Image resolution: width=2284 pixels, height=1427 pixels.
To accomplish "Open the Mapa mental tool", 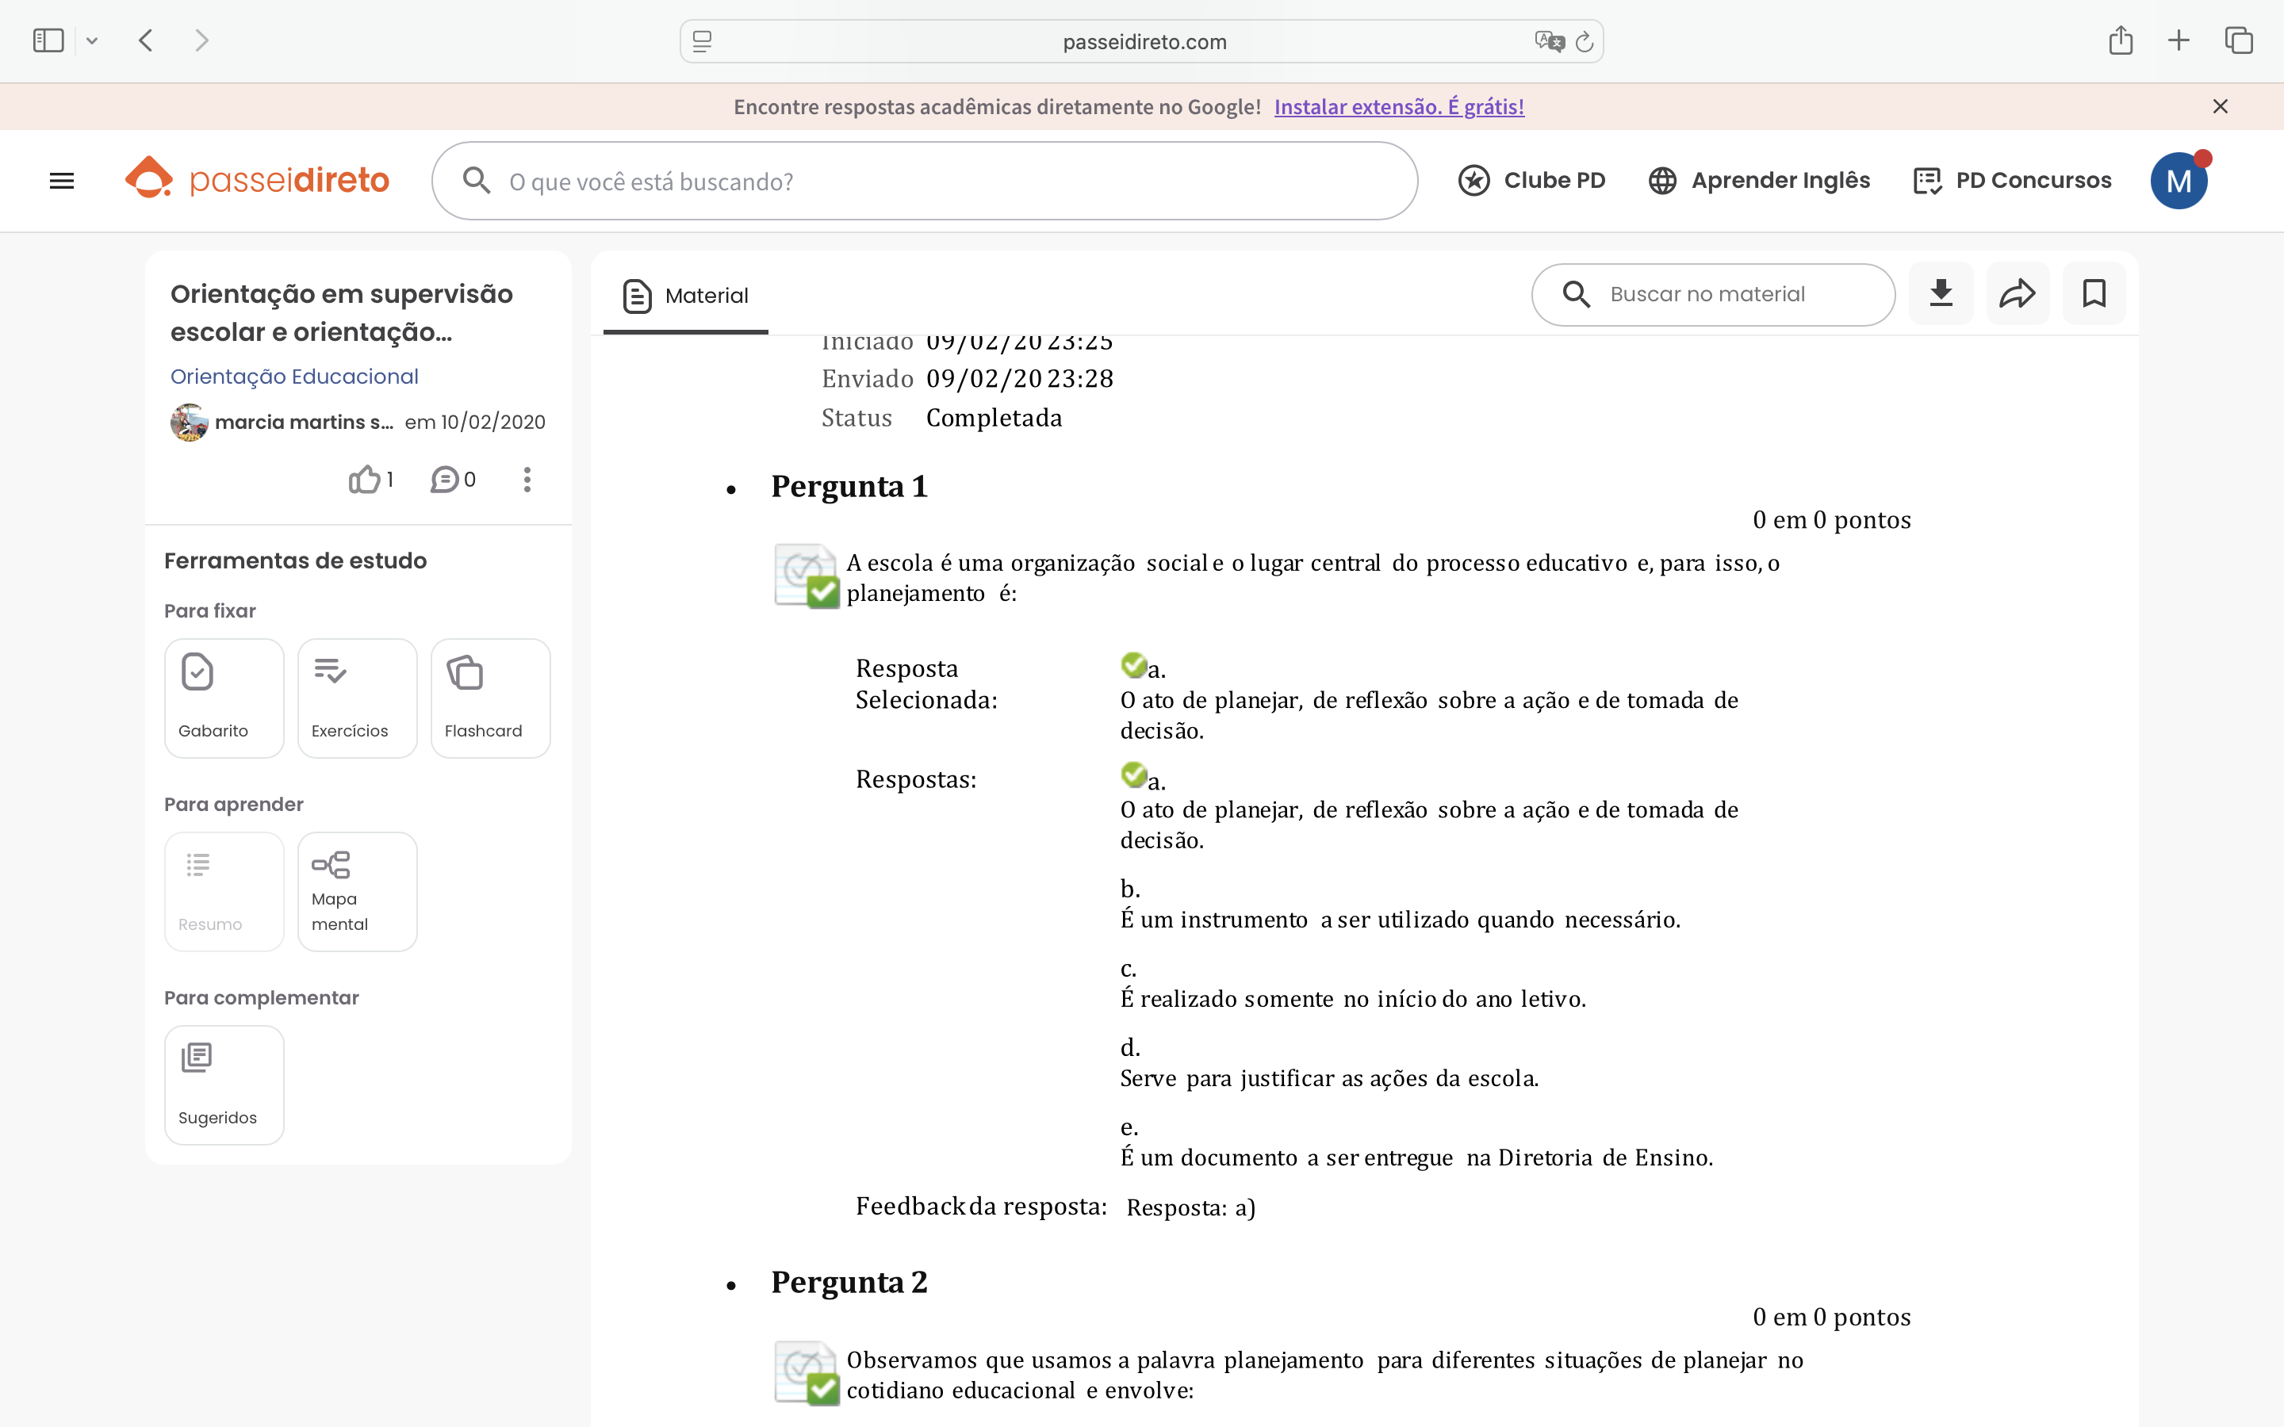I will click(357, 891).
